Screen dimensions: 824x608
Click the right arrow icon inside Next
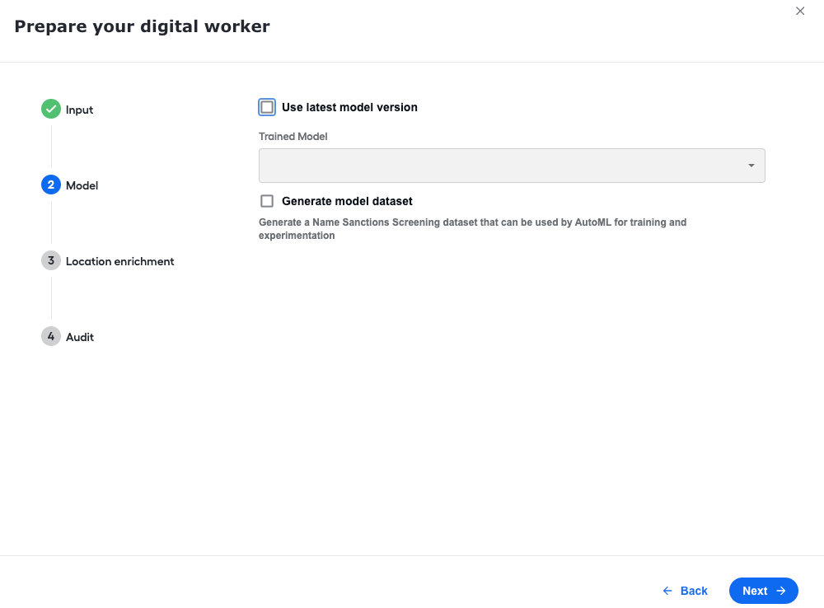tap(781, 591)
